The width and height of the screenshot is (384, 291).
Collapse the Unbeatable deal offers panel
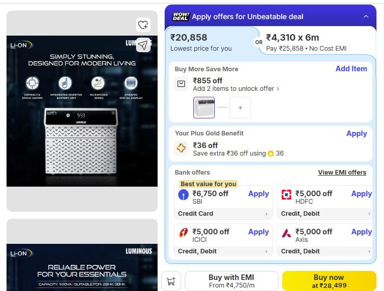(x=365, y=17)
